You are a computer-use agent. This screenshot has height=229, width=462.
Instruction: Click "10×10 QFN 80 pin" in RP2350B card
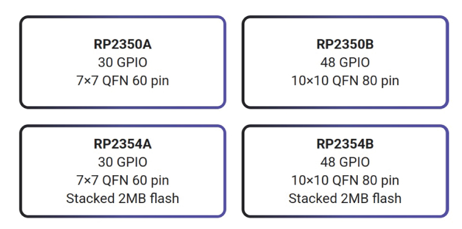[345, 80]
